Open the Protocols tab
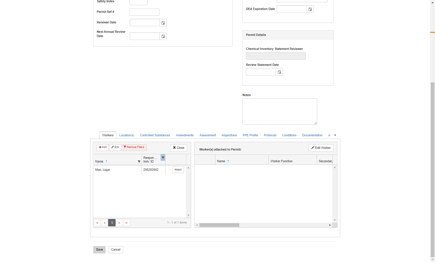Screen dimensions: 435x262 tap(270, 135)
